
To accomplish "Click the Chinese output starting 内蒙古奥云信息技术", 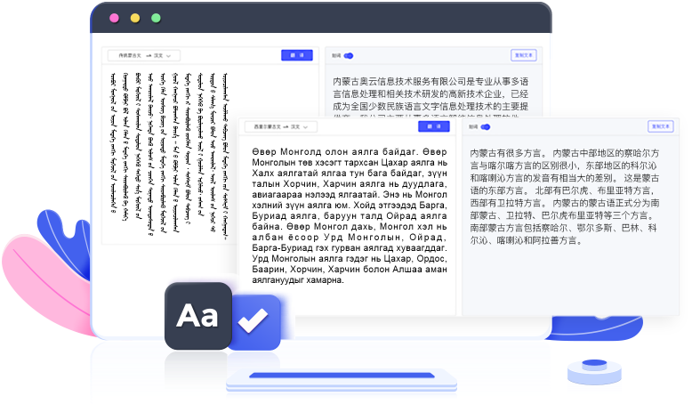I will pyautogui.click(x=430, y=98).
